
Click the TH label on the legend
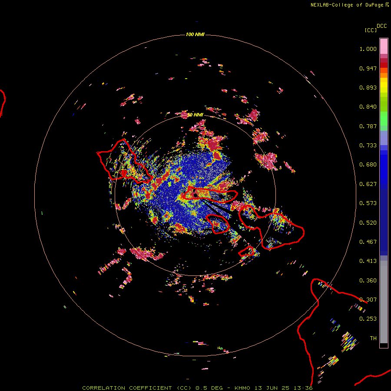tap(373, 338)
